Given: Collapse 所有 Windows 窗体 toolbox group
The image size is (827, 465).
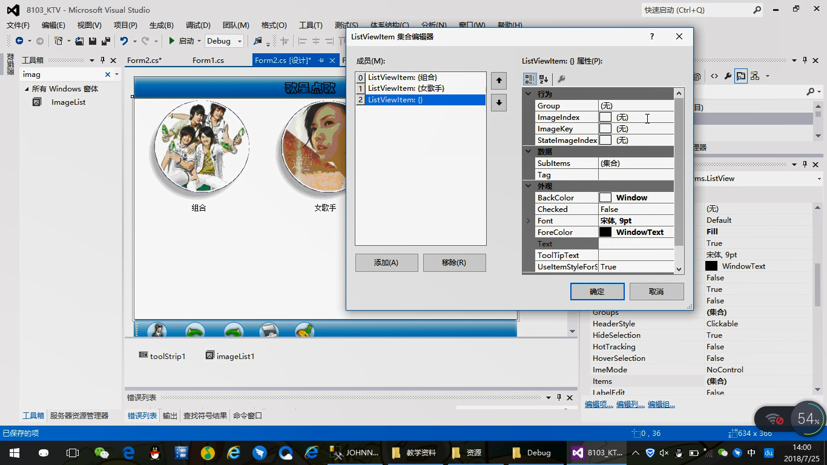Looking at the screenshot, I should (27, 88).
